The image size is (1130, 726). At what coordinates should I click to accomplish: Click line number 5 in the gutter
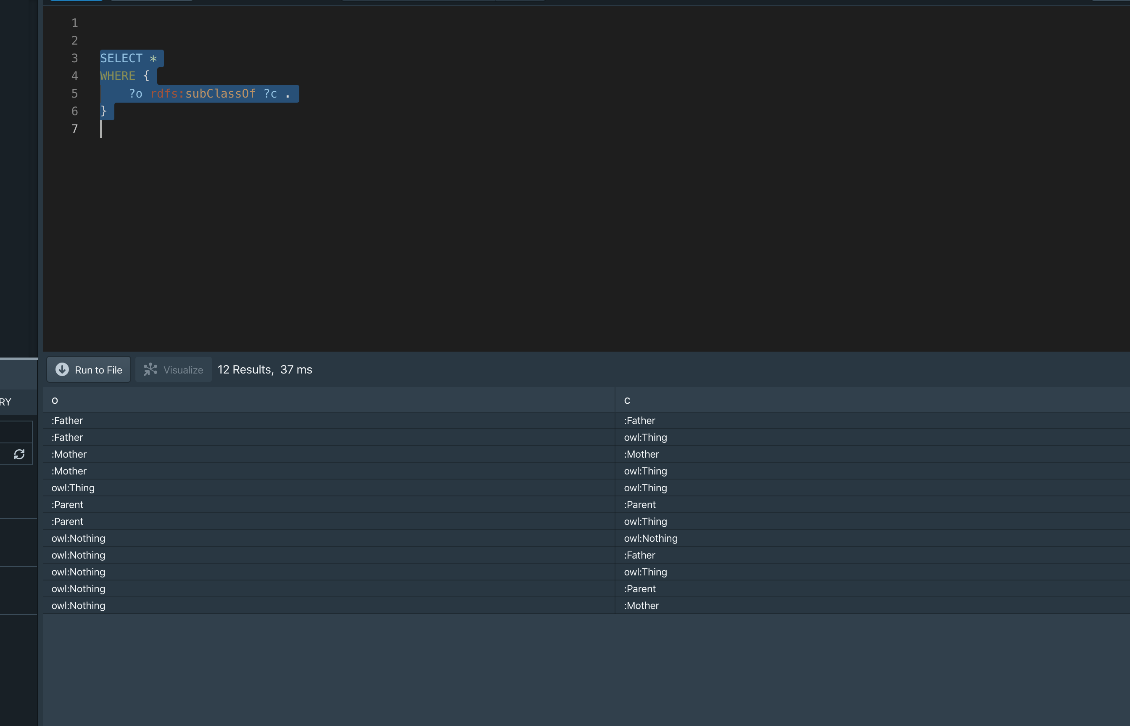tap(74, 94)
